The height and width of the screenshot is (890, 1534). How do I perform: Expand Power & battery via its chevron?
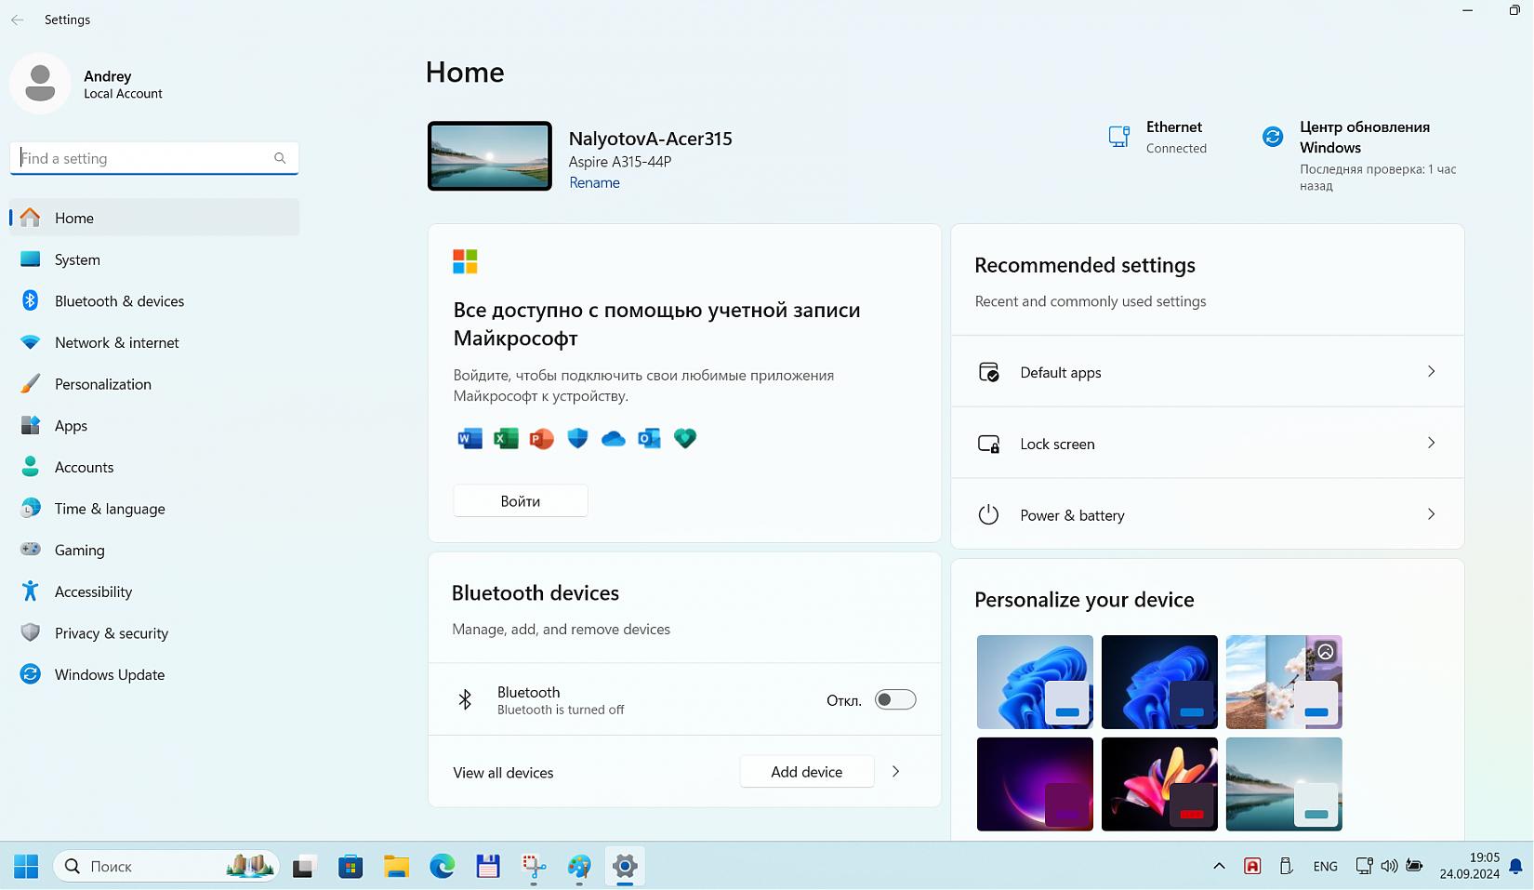[x=1431, y=514]
